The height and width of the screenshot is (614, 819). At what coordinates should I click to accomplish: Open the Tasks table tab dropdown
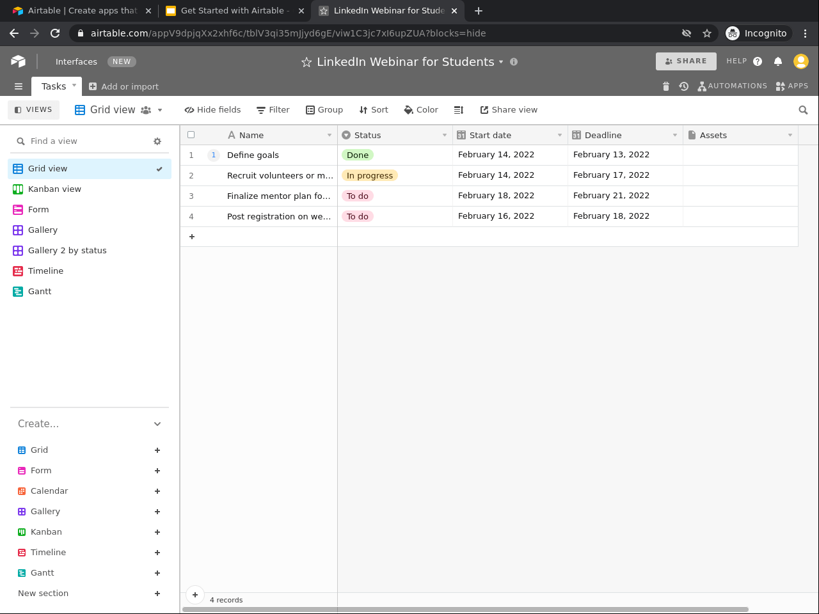click(74, 85)
